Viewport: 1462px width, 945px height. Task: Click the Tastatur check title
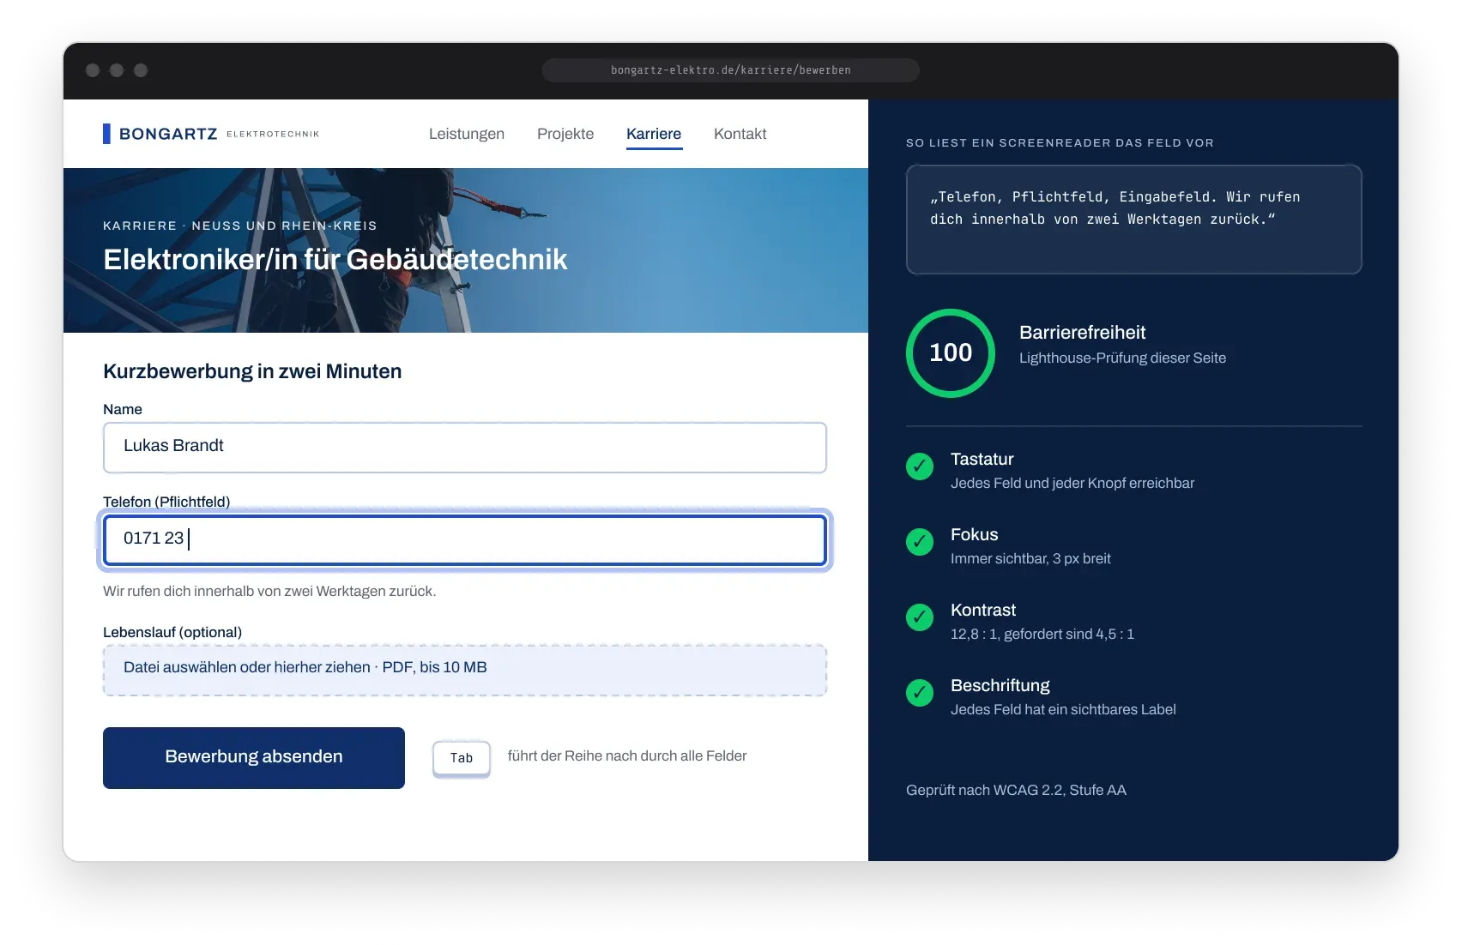point(982,459)
